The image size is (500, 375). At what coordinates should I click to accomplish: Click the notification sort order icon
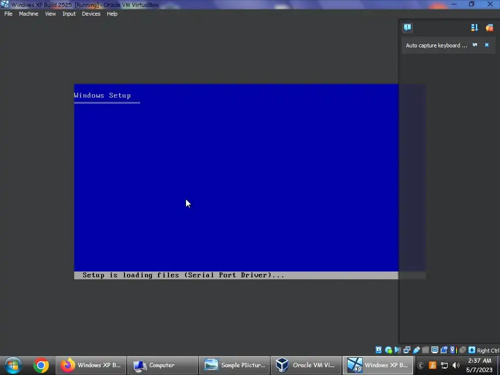pos(475,28)
